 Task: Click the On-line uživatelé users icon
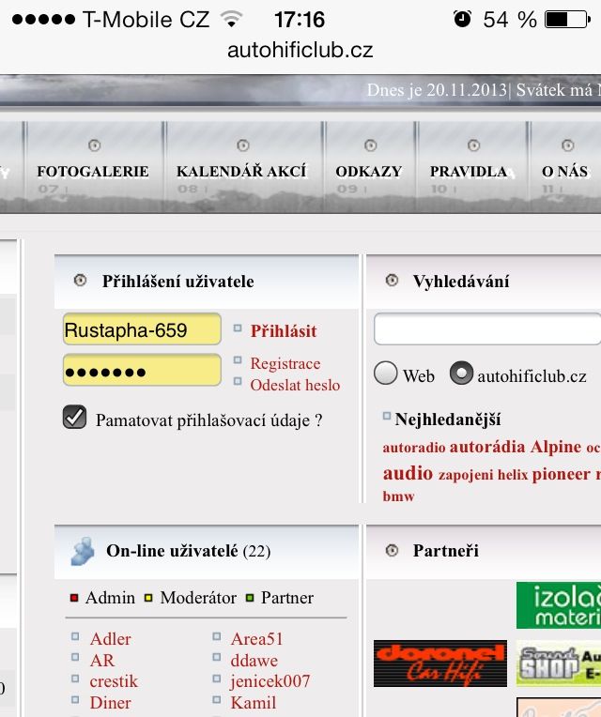tap(83, 551)
